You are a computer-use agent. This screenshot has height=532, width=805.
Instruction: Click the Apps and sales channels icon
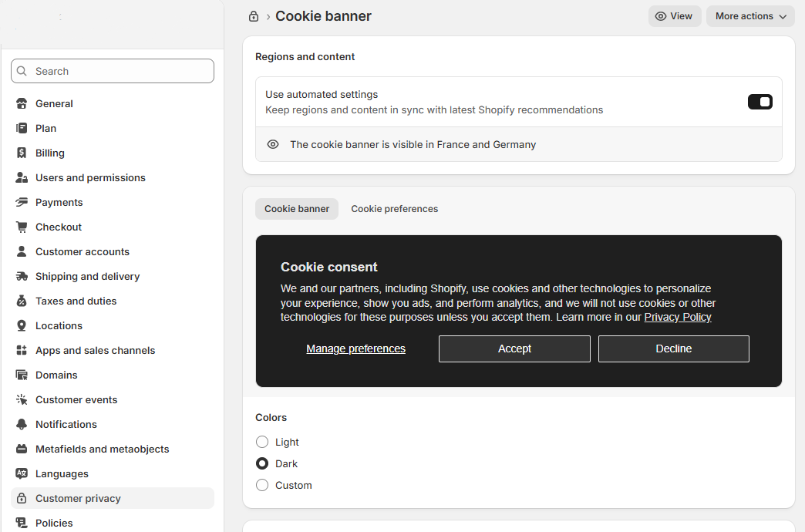(x=22, y=350)
